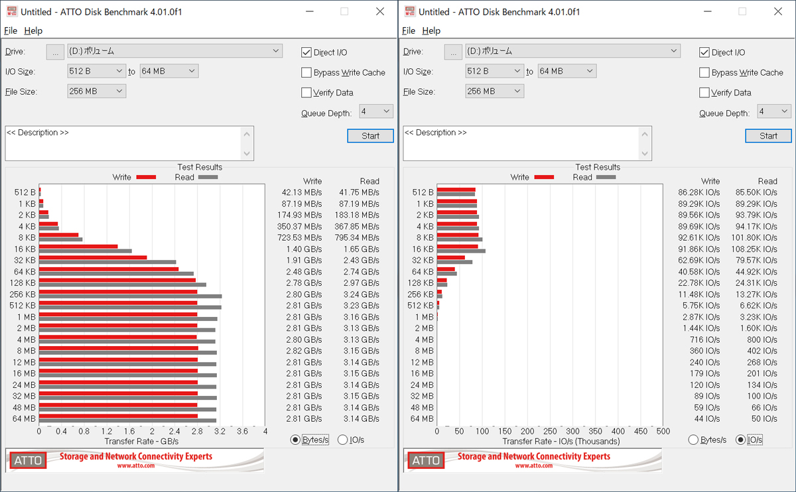Expand the 256 MB File Size dropdown in right window
The width and height of the screenshot is (796, 492).
coord(495,91)
